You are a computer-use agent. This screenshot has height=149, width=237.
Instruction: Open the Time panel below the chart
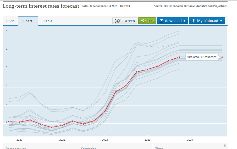[x=159, y=148]
